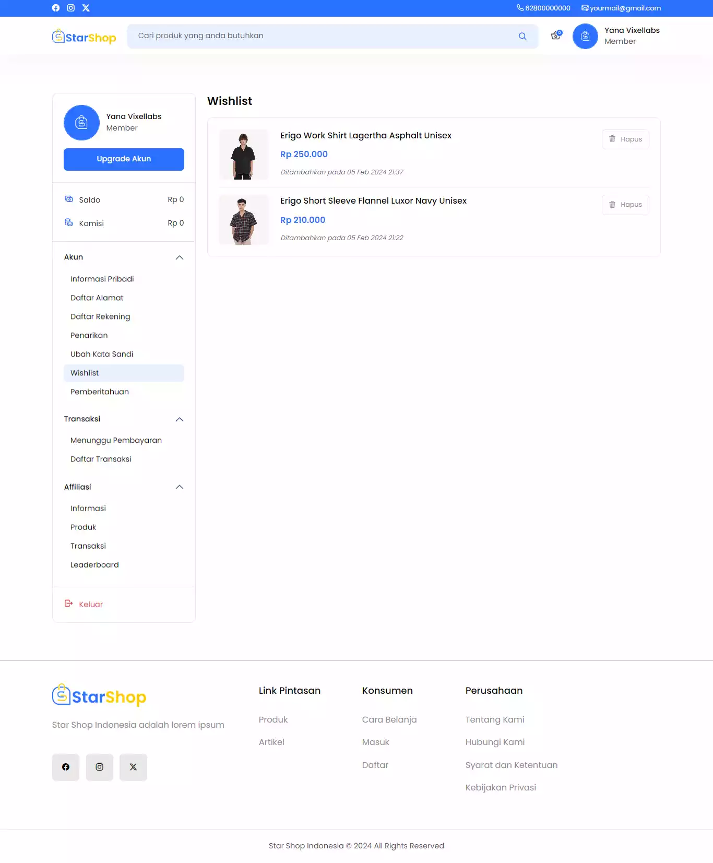Click the footer Facebook icon button
Image resolution: width=713 pixels, height=863 pixels.
tap(66, 767)
